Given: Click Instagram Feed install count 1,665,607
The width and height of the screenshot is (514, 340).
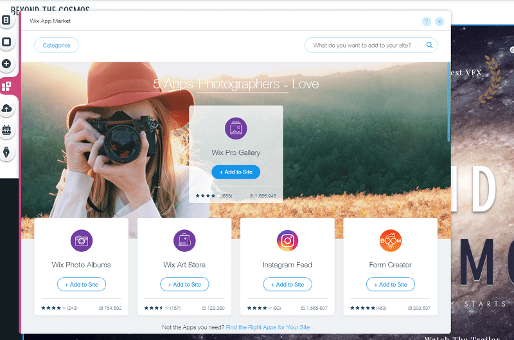Looking at the screenshot, I should tap(314, 309).
